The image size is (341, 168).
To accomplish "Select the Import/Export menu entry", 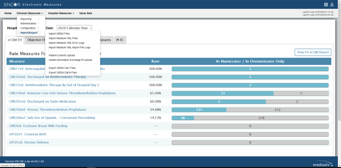I will [x=29, y=33].
